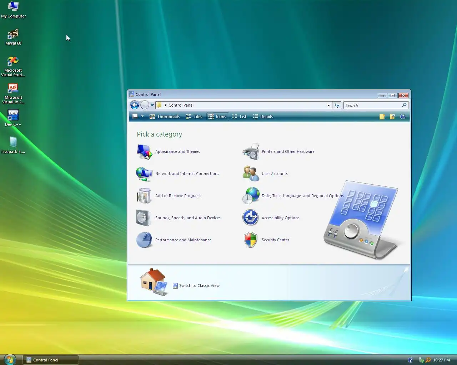Viewport: 457px width, 365px height.
Task: Click the help tray icon in taskbar
Action: (410, 360)
